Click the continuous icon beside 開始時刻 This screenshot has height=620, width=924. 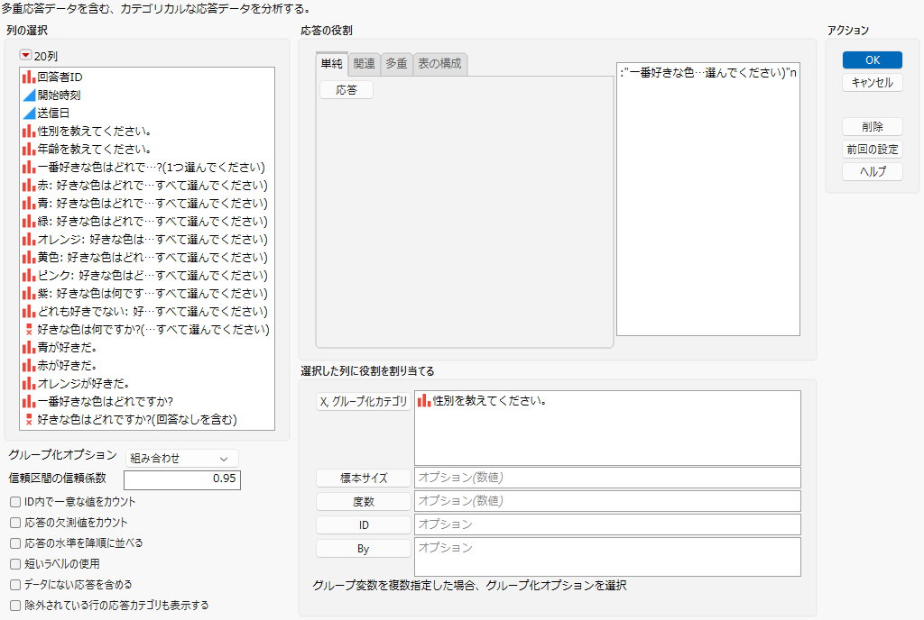click(29, 95)
